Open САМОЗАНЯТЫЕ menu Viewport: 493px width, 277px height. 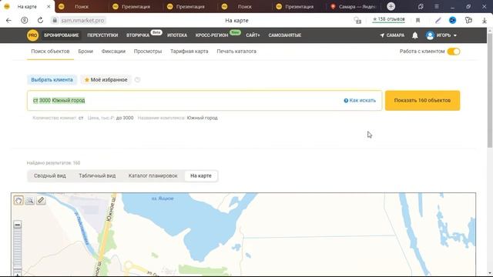coord(284,35)
